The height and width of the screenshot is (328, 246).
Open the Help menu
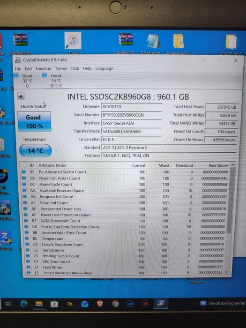(87, 68)
